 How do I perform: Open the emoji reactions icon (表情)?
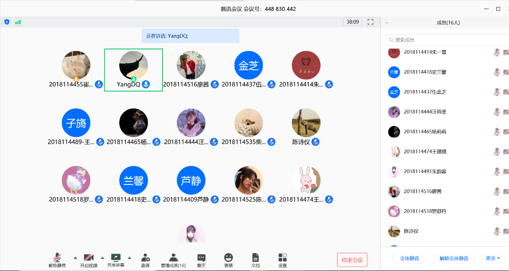pos(228,257)
